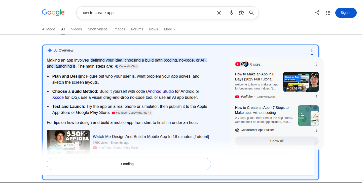
Task: Click the magnifying glass search button
Action: (251, 13)
